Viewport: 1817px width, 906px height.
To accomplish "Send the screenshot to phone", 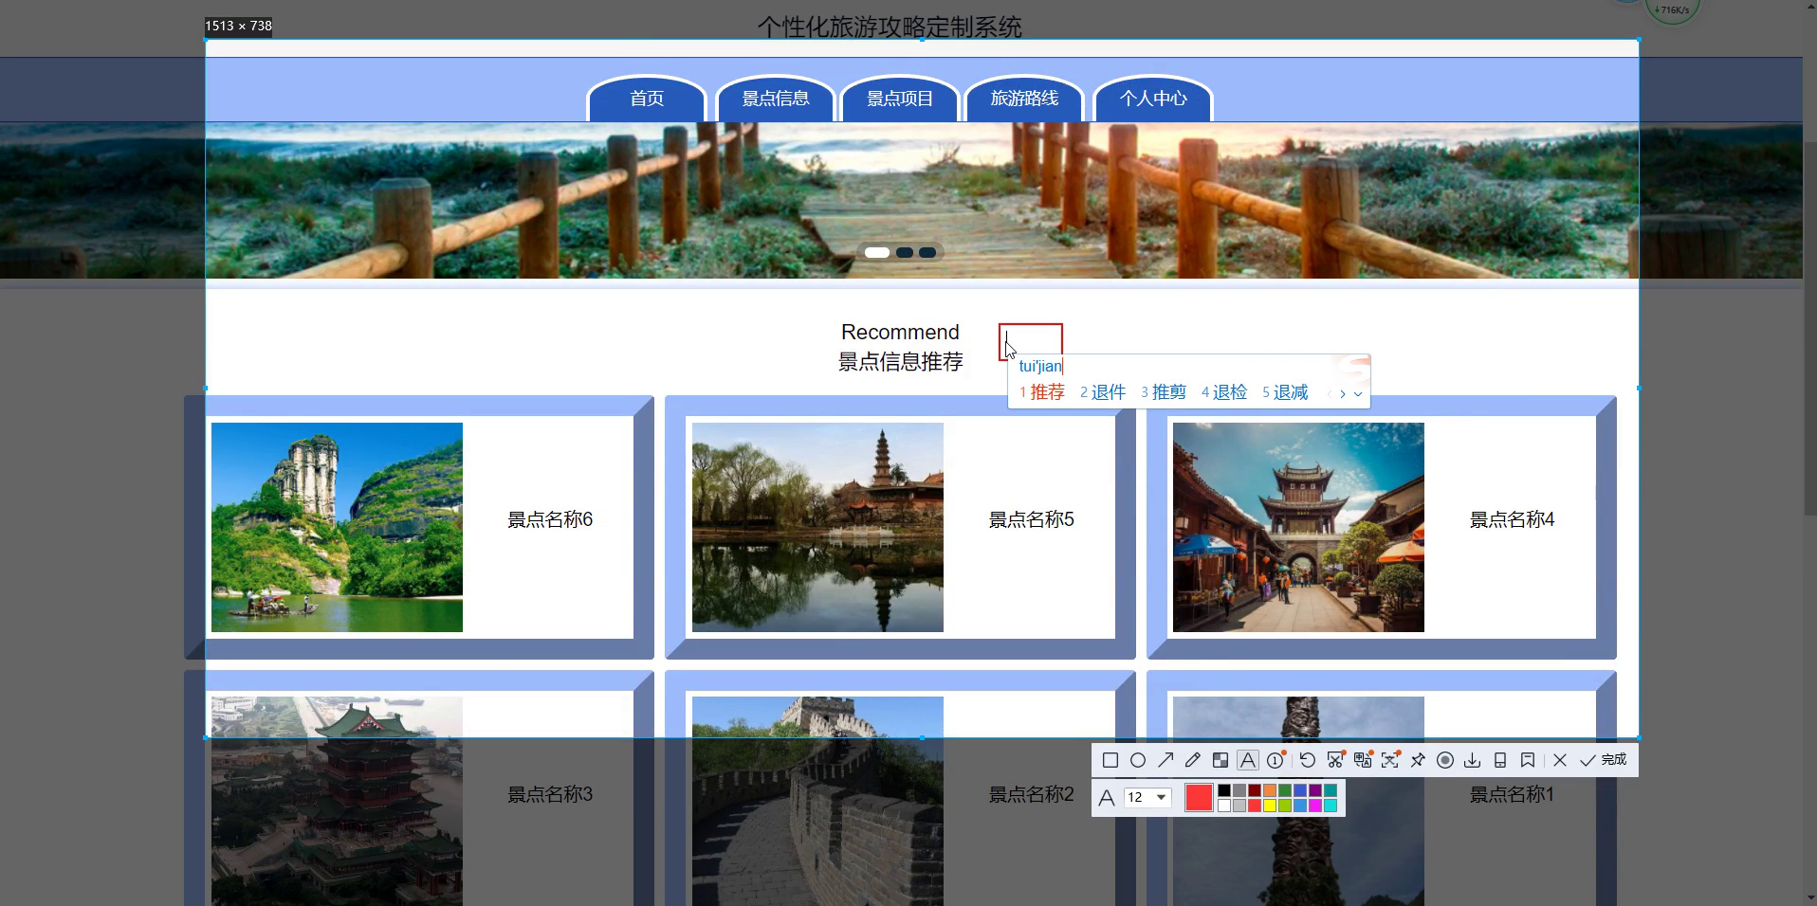I will 1500,760.
